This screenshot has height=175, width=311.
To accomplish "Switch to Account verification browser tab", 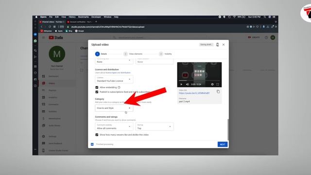I will click(x=80, y=22).
